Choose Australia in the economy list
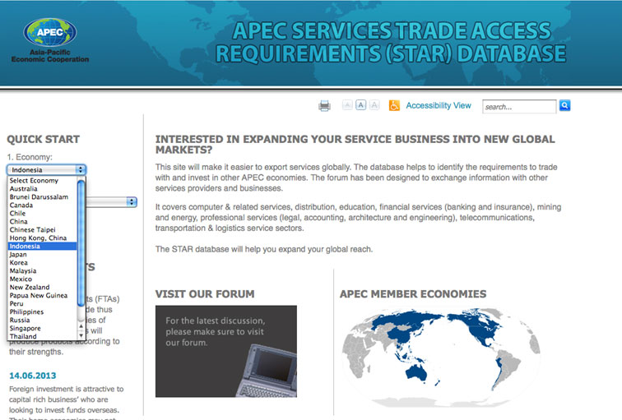This screenshot has width=622, height=420. pos(43,188)
